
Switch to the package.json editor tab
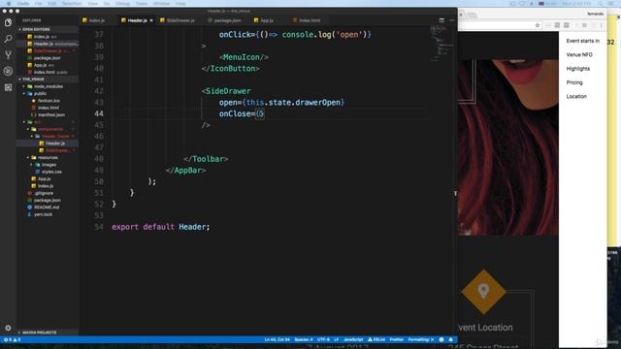[x=224, y=20]
